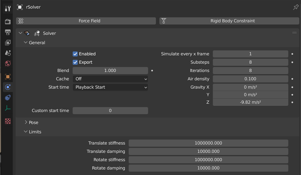Image resolution: width=301 pixels, height=175 pixels.
Task: Open the World properties tab
Action: tap(8, 63)
